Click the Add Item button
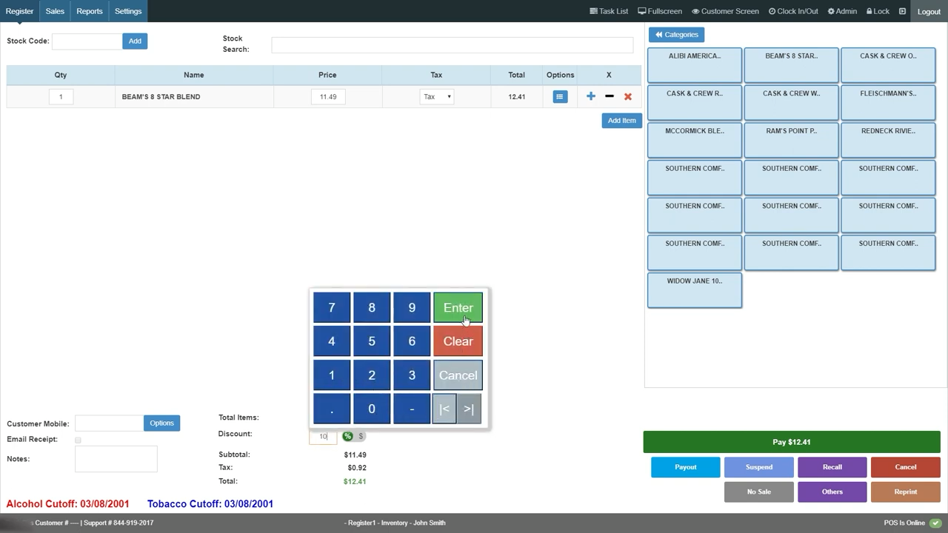This screenshot has height=533, width=948. (621, 121)
